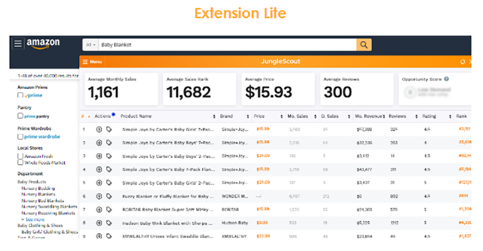Click the Amazon logo
Viewport: 483px width, 251px height.
coord(43,43)
